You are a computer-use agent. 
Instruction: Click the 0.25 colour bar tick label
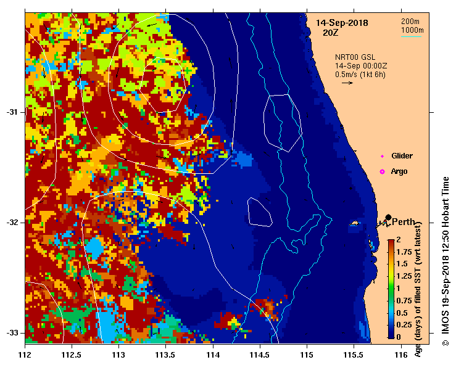pos(404,325)
